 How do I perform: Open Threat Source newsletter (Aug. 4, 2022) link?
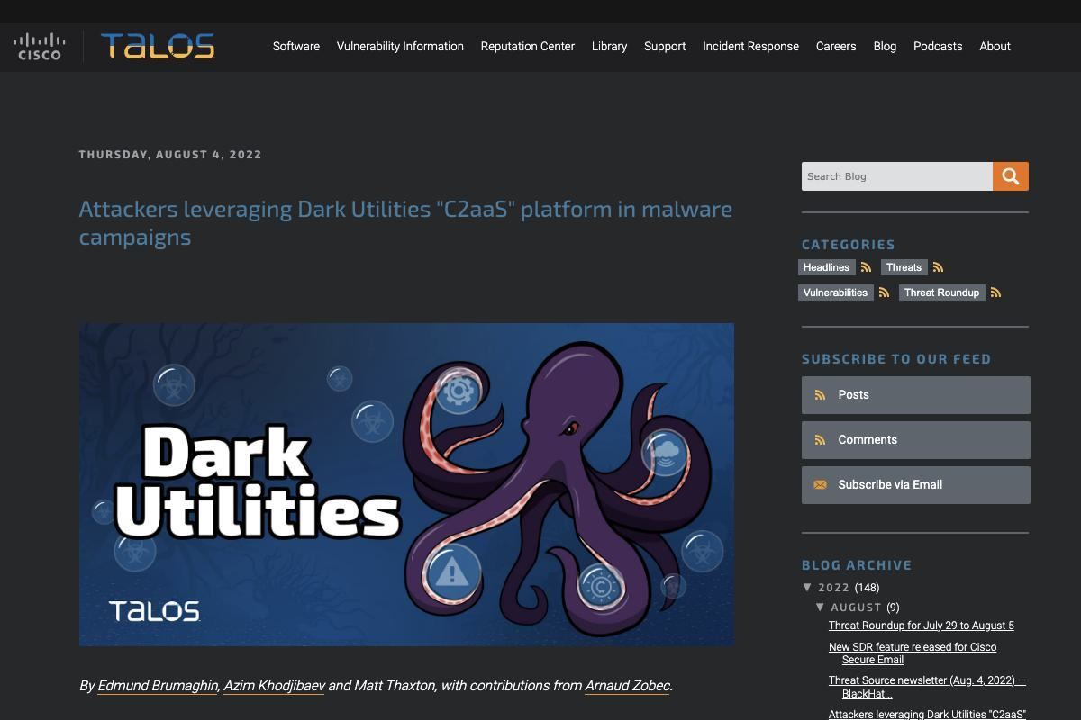coord(927,687)
